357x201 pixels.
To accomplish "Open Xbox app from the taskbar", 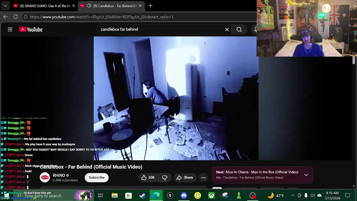I will tap(211, 195).
